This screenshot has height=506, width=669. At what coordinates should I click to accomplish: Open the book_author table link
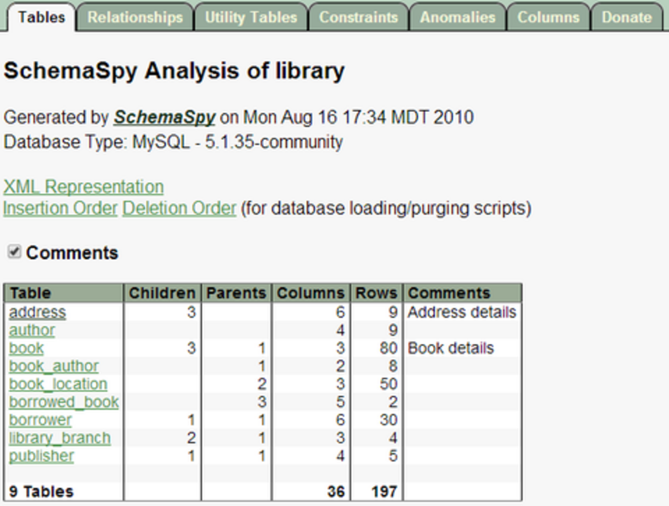click(x=54, y=366)
